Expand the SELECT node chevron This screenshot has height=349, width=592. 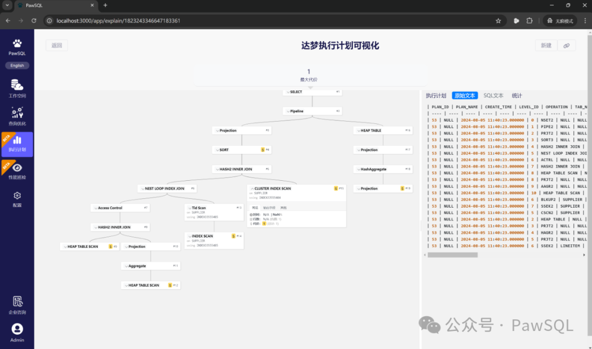click(x=288, y=92)
